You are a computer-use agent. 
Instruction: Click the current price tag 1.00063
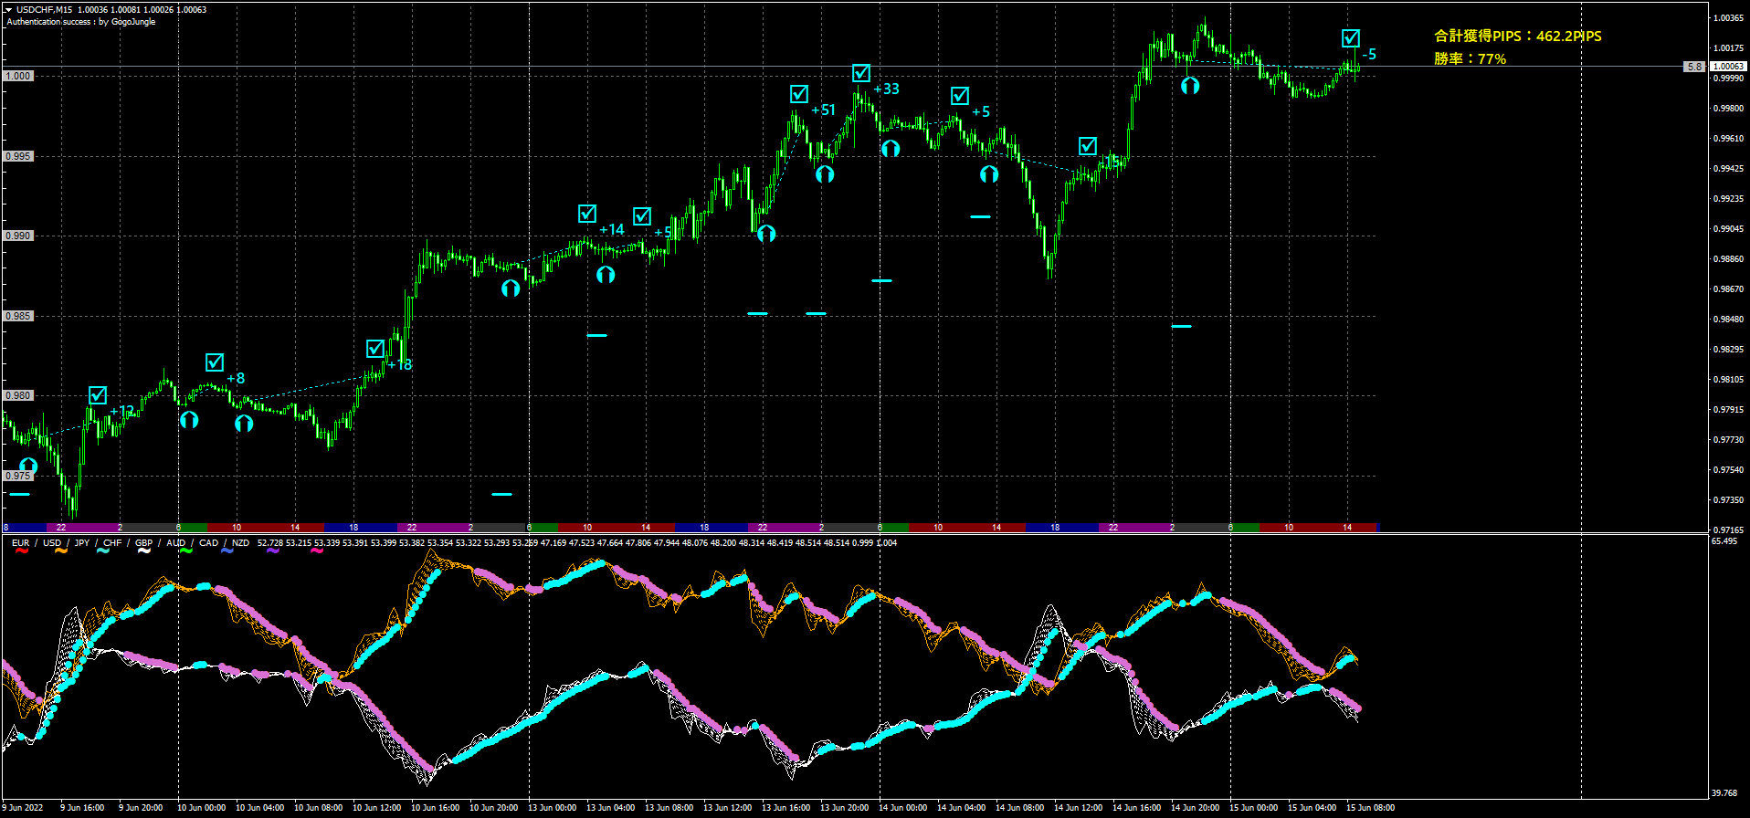1727,66
